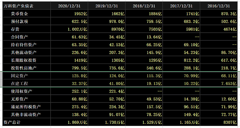This screenshot has width=240, height=128.
Task: Select the 86.70亿 其他流动资产 cell
Action: pos(228,52)
